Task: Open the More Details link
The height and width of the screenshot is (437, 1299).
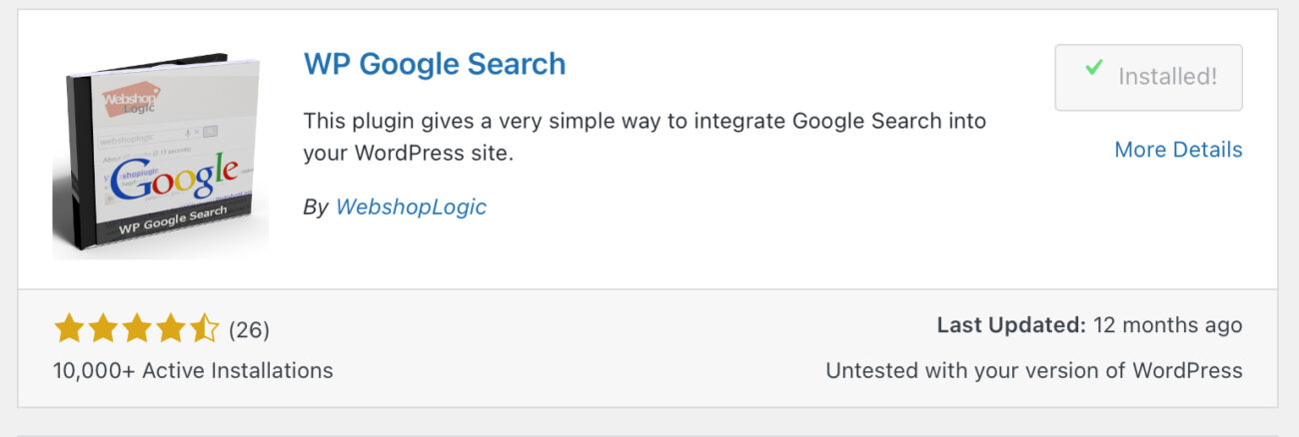Action: tap(1178, 150)
